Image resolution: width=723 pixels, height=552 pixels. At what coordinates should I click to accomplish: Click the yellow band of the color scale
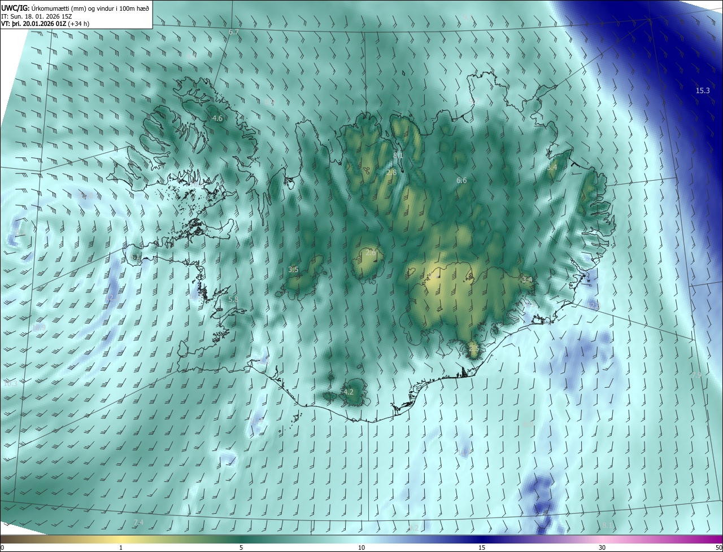coord(121,539)
